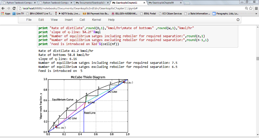The image size is (259, 138).
Task: Expand the Insert menu
Action: coord(69,19)
